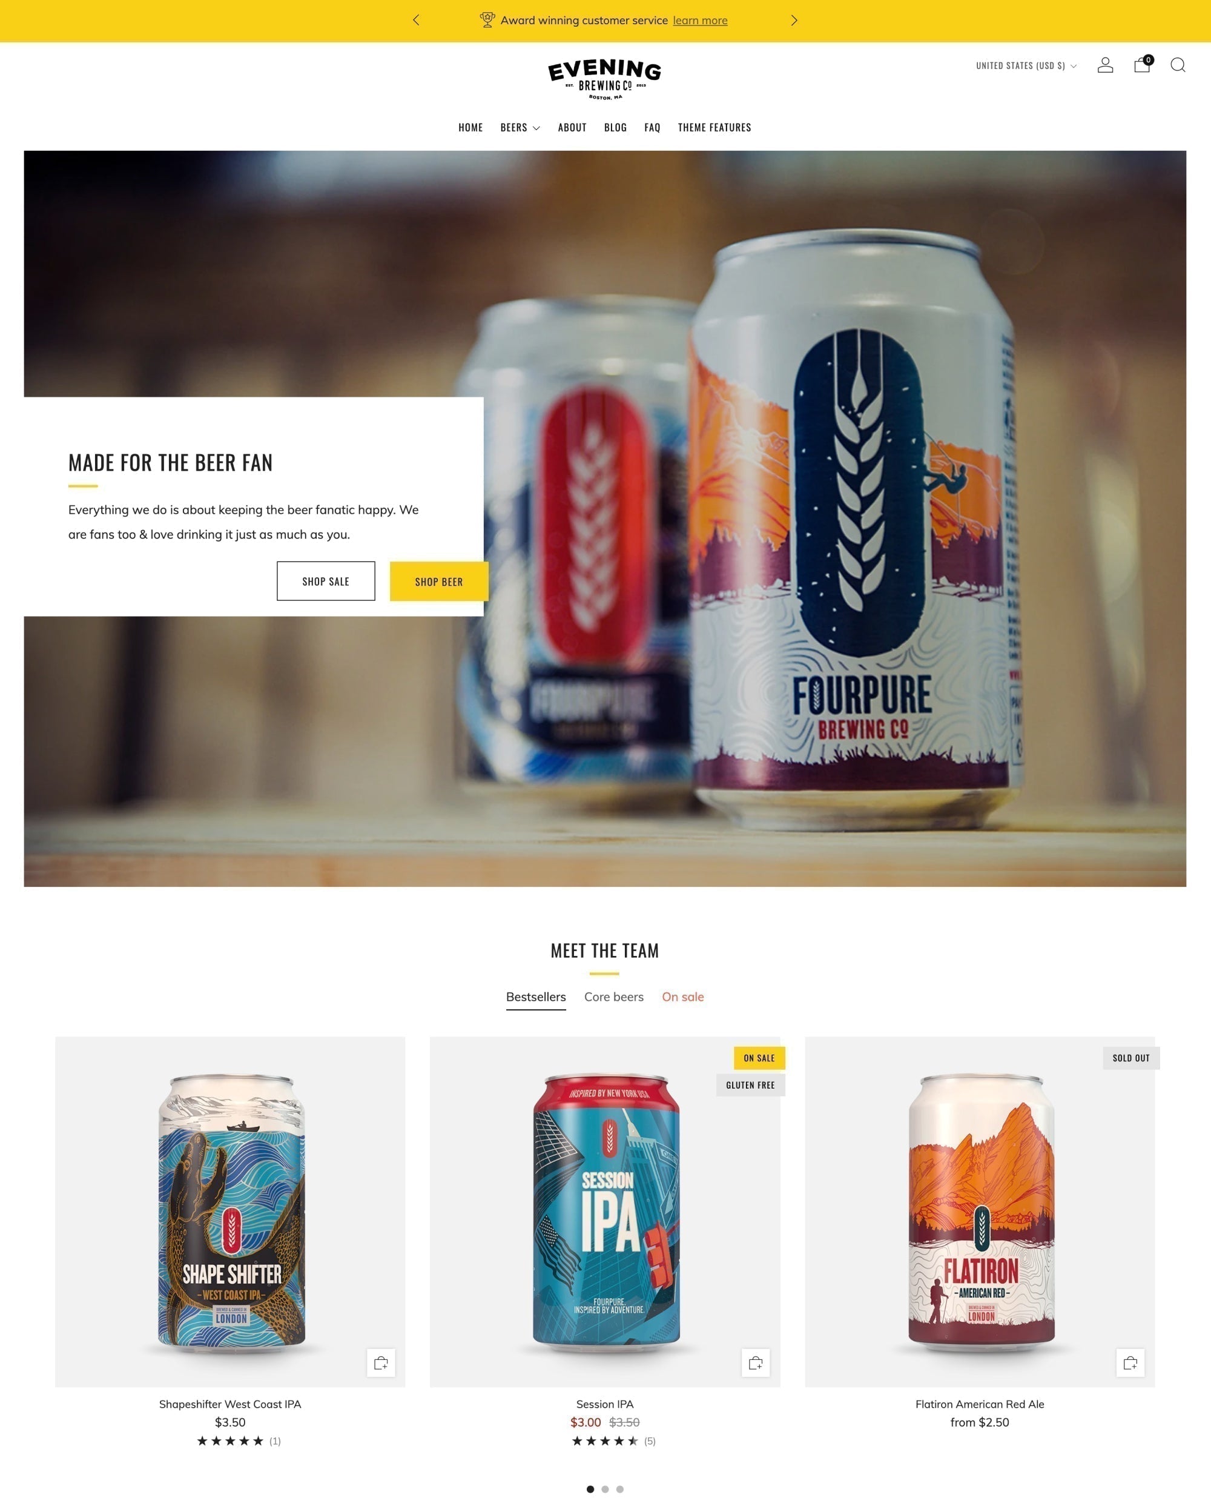
Task: Click the 'learn more' link in banner
Action: (699, 20)
